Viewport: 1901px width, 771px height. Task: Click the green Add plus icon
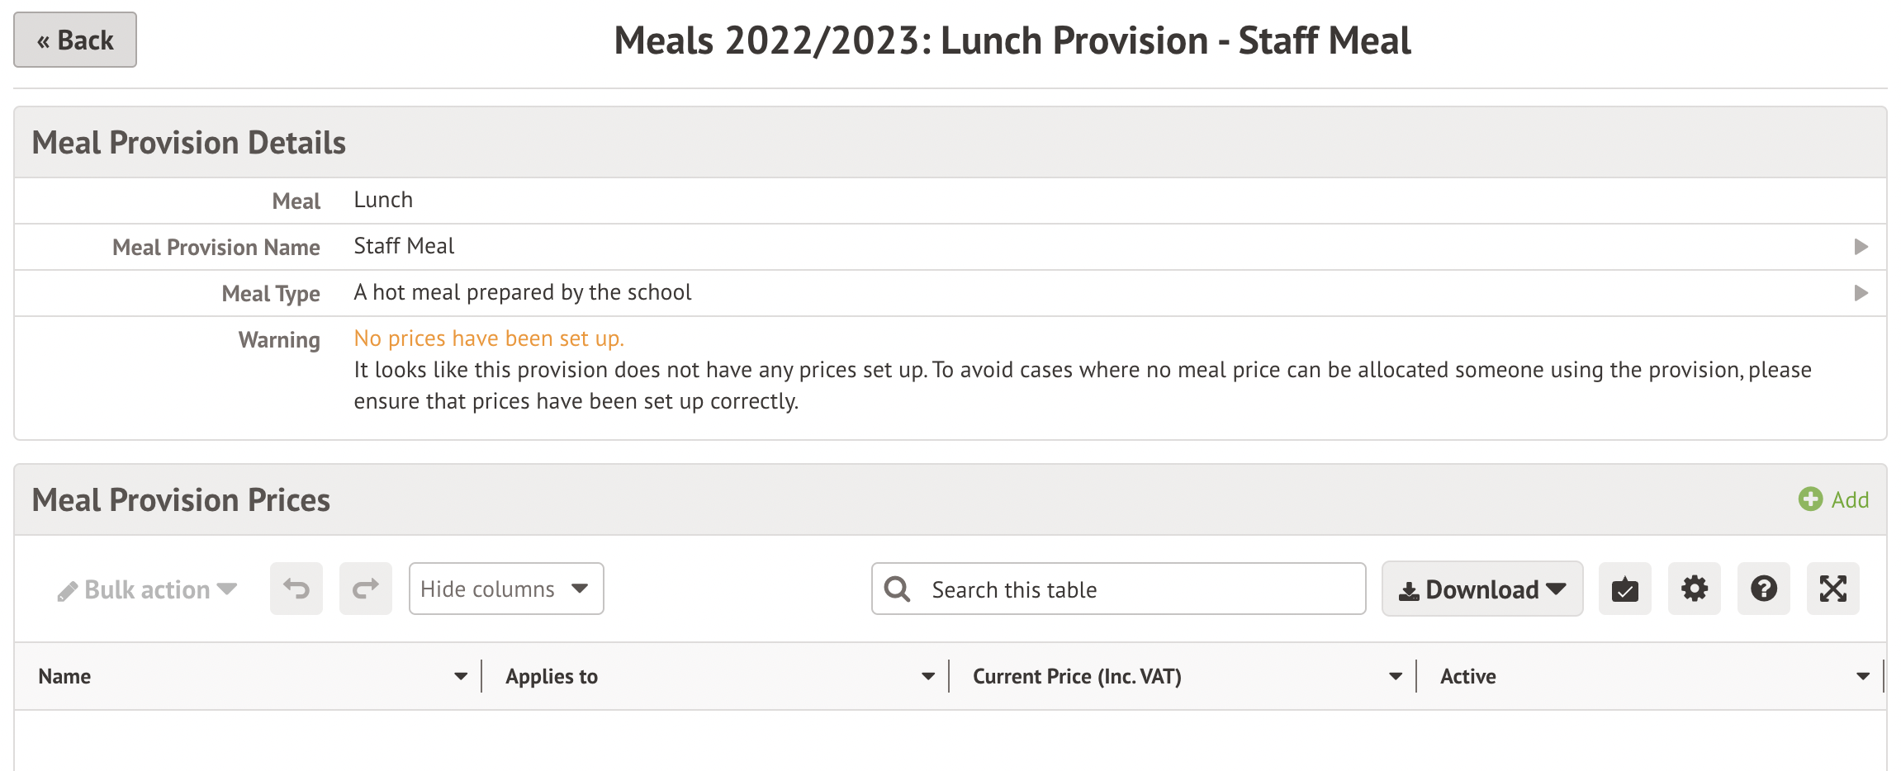click(x=1810, y=499)
